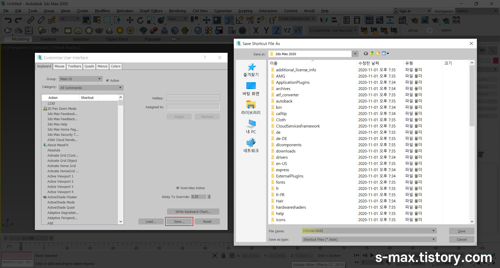Open the Rendering menu
Image resolution: width=500 pixels, height=268 pixels.
(177, 11)
